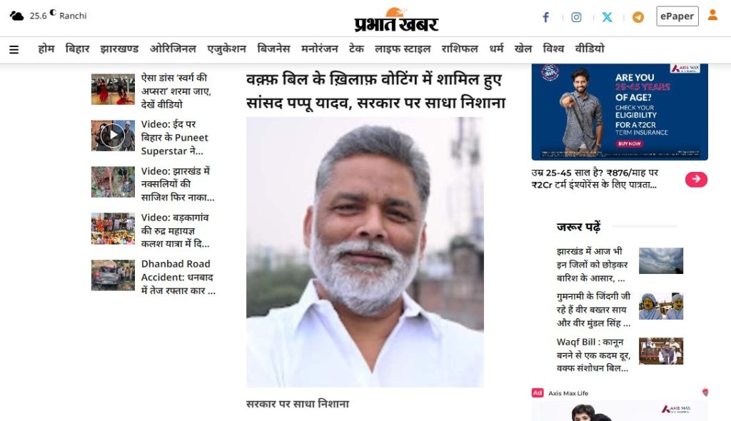The width and height of the screenshot is (731, 421).
Task: Select the बिहार menu item
Action: point(77,49)
